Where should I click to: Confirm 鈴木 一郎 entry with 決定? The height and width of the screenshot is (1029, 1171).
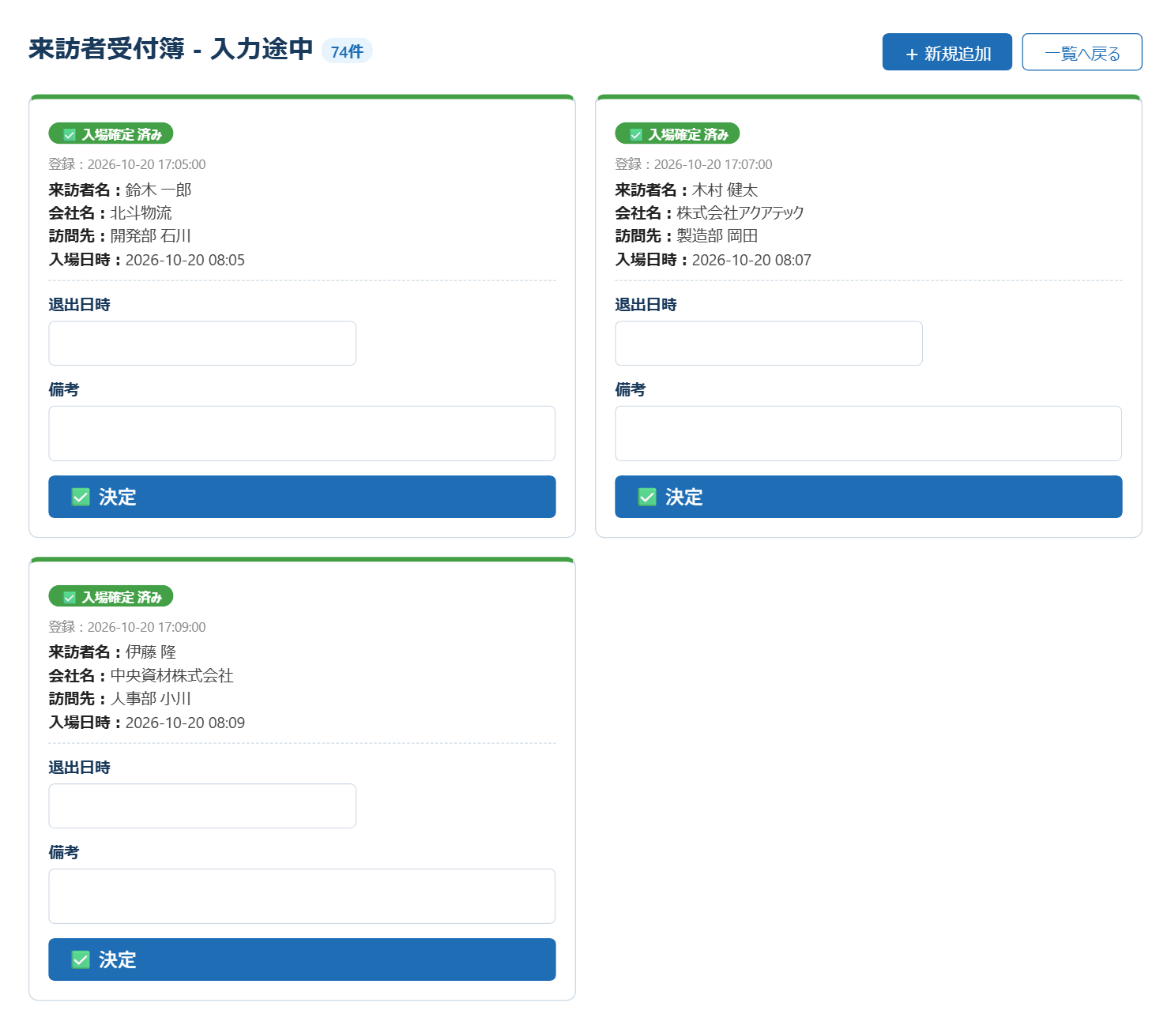[302, 497]
